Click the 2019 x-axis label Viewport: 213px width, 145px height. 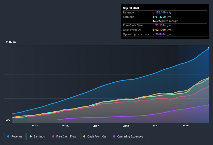click(x=156, y=126)
